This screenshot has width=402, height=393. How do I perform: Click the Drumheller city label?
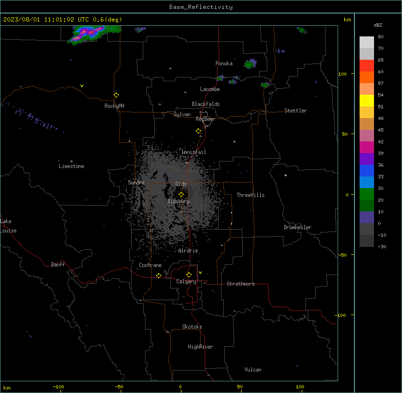[x=298, y=227]
